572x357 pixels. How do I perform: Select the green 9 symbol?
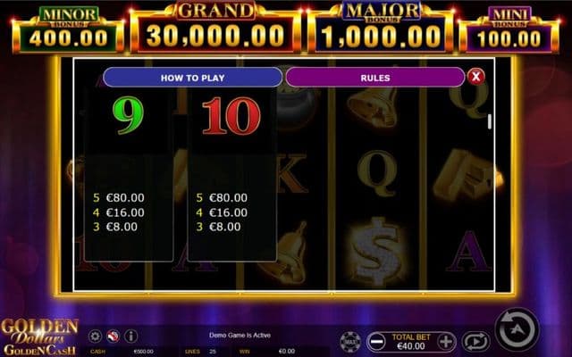(128, 115)
